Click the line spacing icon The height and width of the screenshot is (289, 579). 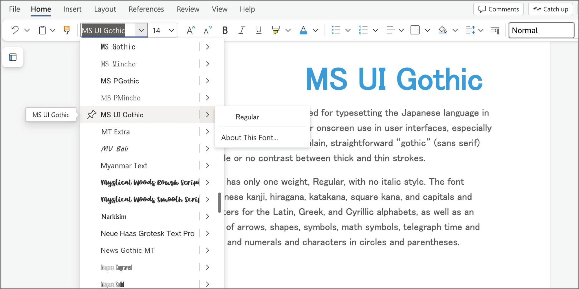click(470, 30)
